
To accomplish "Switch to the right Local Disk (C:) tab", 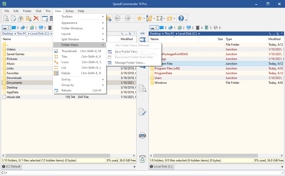I will click(x=161, y=166).
